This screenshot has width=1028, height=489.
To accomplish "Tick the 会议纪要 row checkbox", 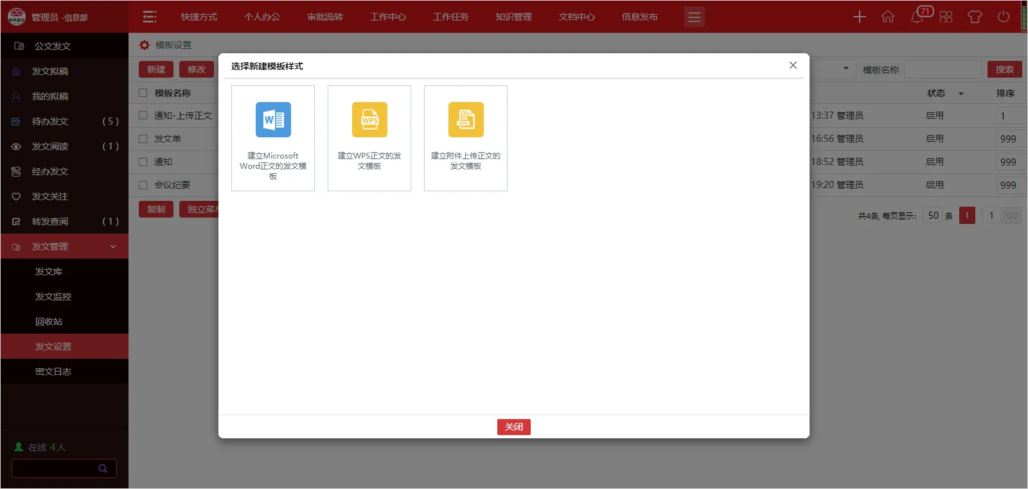I will tap(143, 185).
